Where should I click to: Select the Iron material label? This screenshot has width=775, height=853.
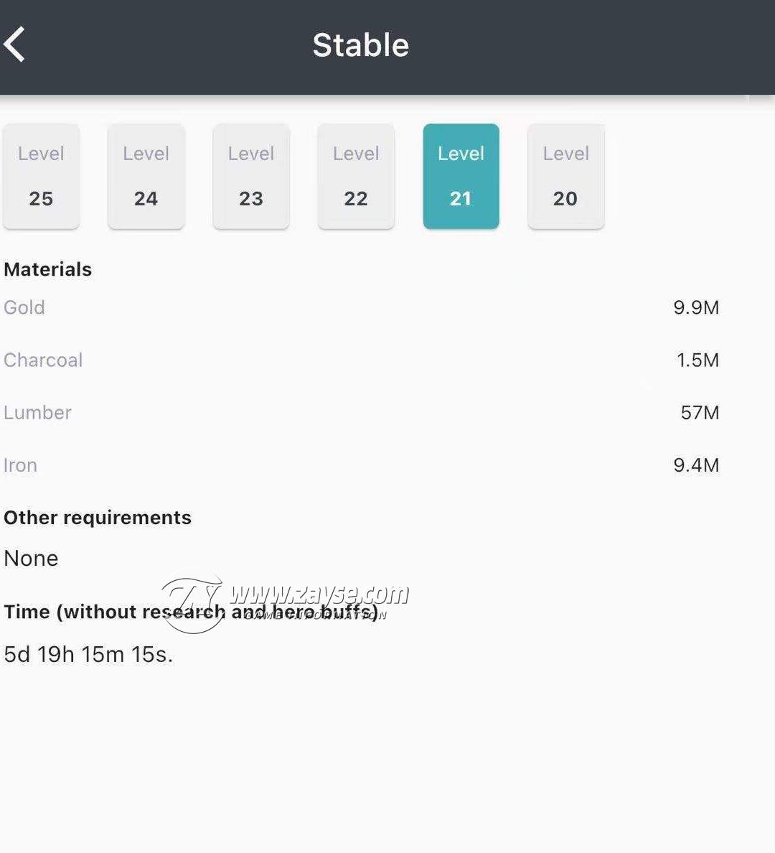pos(20,465)
